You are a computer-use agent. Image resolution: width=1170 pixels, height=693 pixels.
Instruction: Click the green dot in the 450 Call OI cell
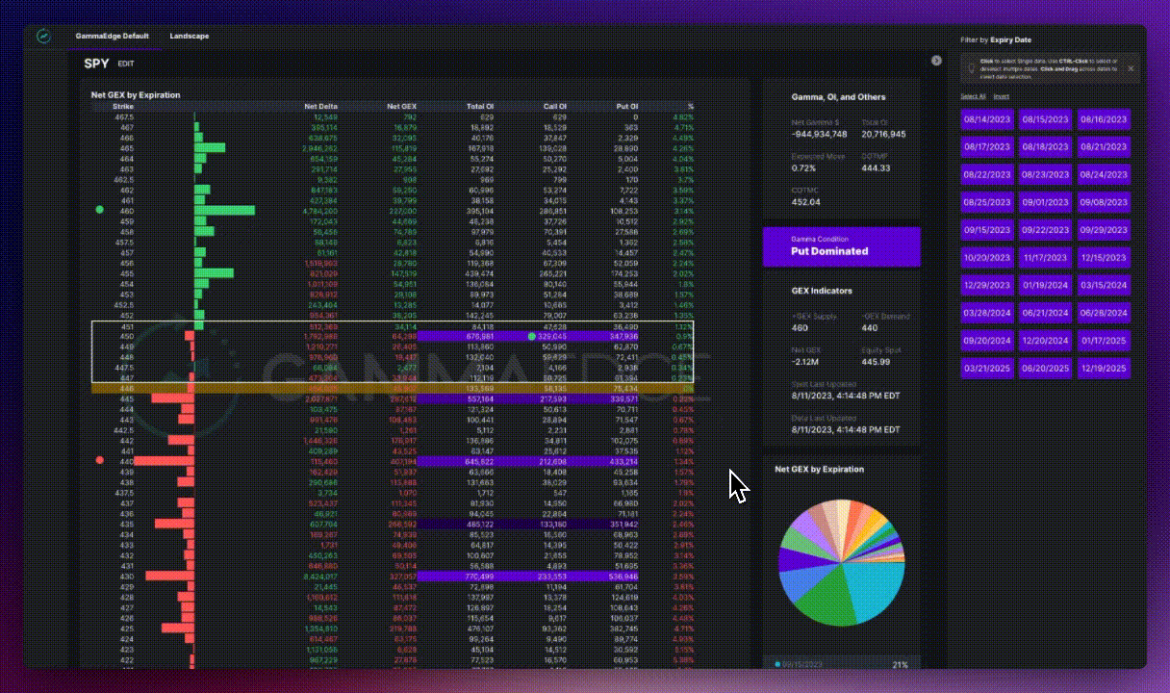pos(531,336)
